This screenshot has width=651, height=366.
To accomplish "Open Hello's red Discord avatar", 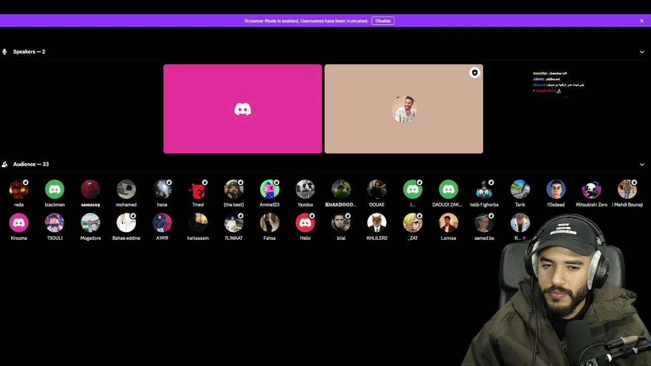I will point(305,223).
